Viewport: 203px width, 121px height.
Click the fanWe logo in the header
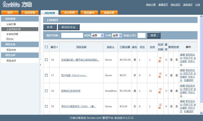click(x=17, y=4)
